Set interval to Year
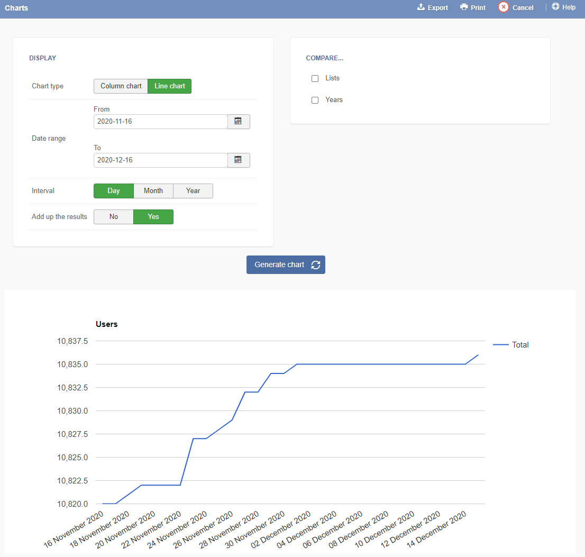585x557 pixels. [193, 191]
